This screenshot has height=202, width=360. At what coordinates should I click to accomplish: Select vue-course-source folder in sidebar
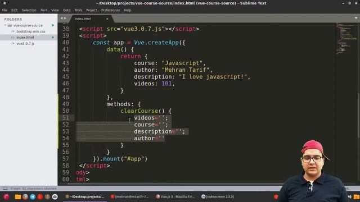click(28, 25)
